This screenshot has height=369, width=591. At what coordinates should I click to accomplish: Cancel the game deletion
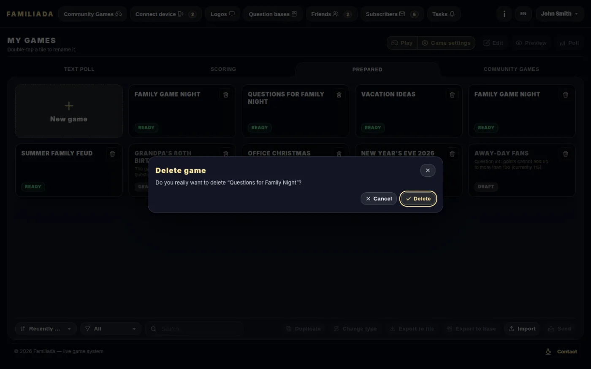pos(379,199)
